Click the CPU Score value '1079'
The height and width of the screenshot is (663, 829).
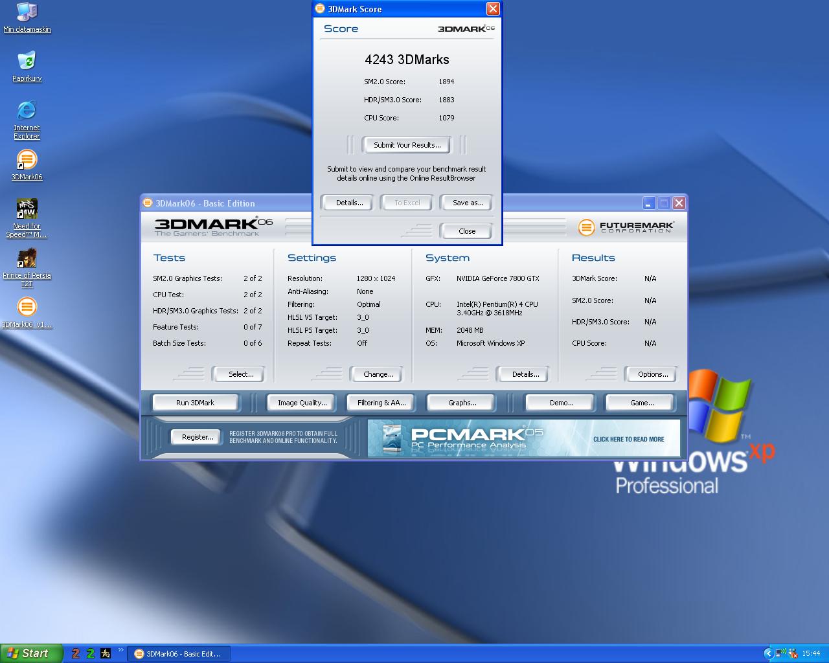446,118
